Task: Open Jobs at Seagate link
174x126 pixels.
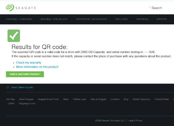Action: point(98,99)
